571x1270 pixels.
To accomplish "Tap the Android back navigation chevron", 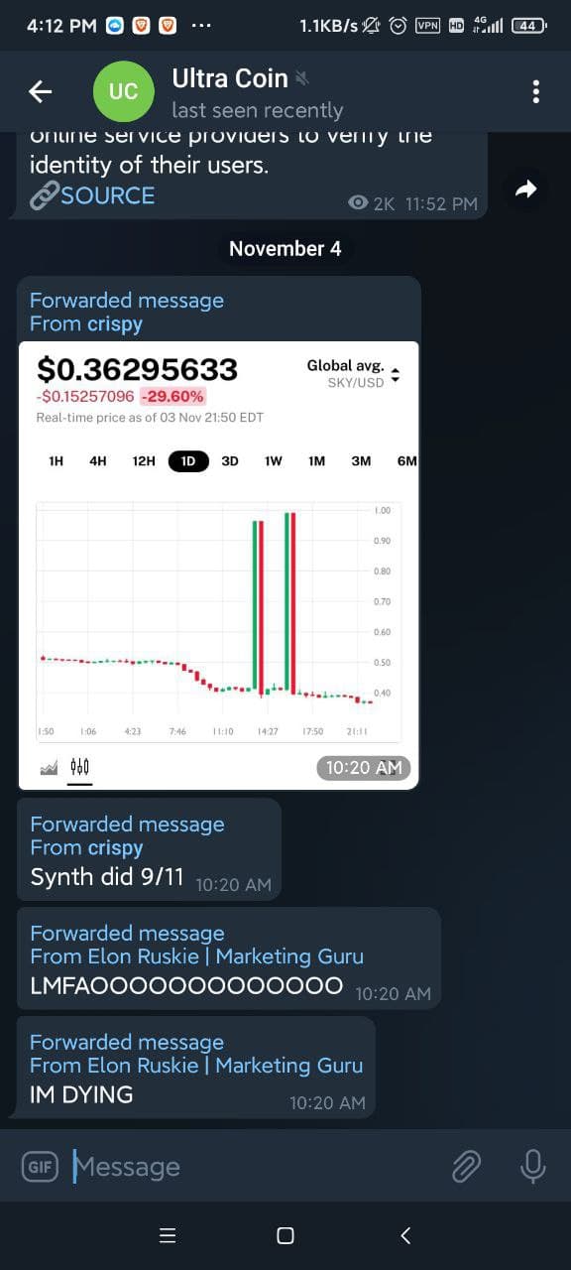I will pyautogui.click(x=404, y=1235).
